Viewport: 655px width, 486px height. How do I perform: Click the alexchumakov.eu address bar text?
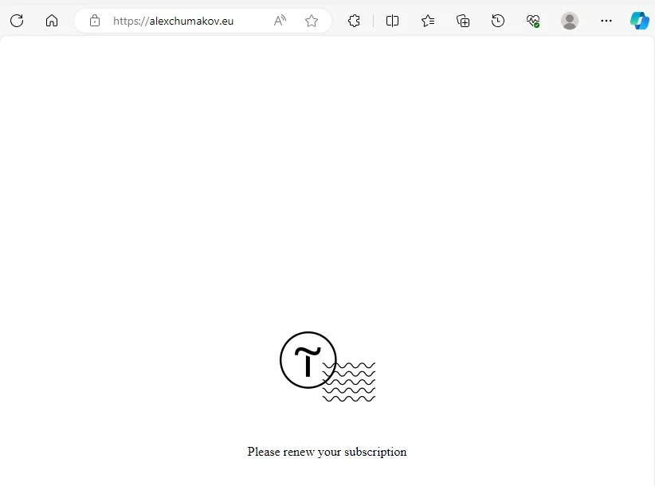click(x=173, y=21)
